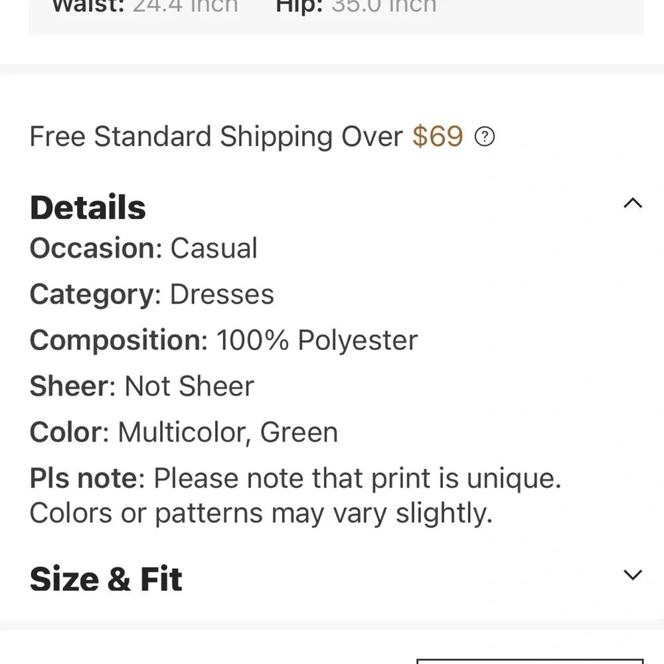Expand the Size & Fit chevron

(633, 574)
